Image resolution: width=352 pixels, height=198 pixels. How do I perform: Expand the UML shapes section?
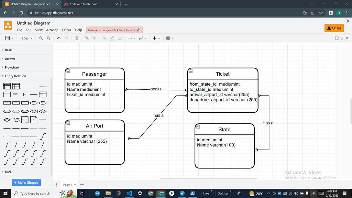pyautogui.click(x=8, y=172)
